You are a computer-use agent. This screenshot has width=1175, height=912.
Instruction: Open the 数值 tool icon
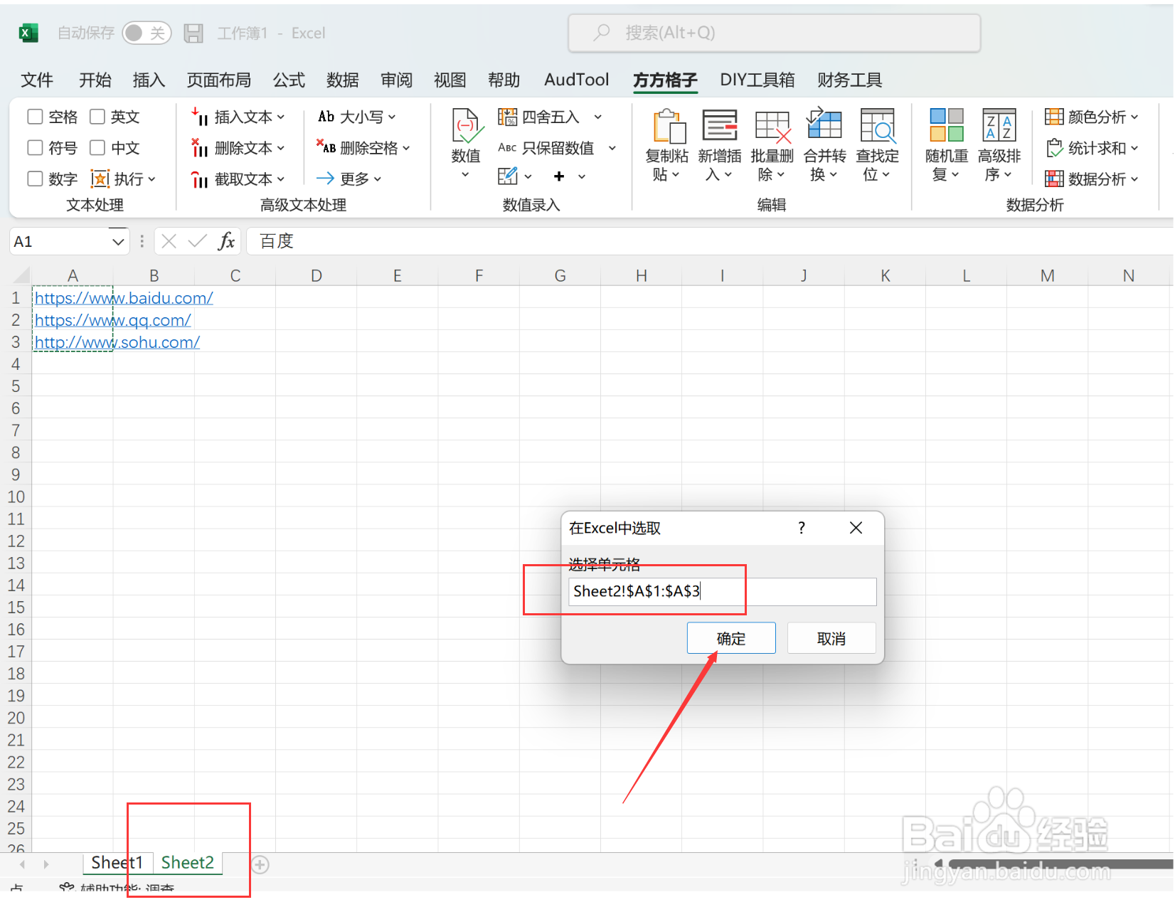467,126
